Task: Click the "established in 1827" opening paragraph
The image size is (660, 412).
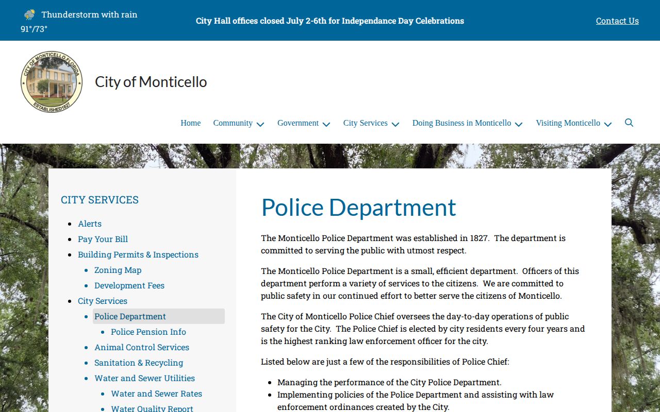Action: click(414, 244)
